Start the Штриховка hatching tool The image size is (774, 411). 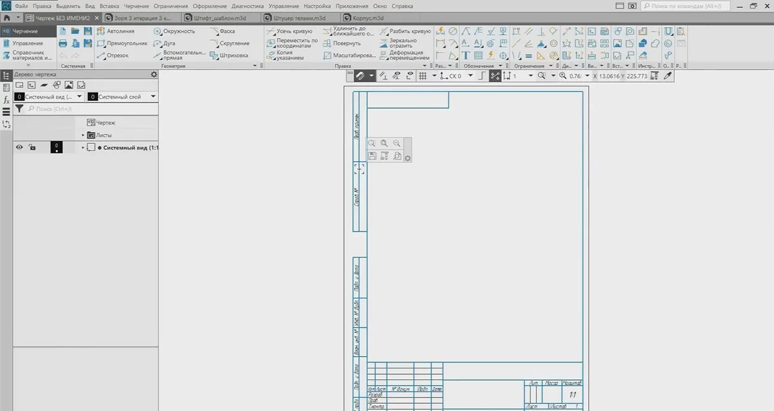click(x=228, y=55)
